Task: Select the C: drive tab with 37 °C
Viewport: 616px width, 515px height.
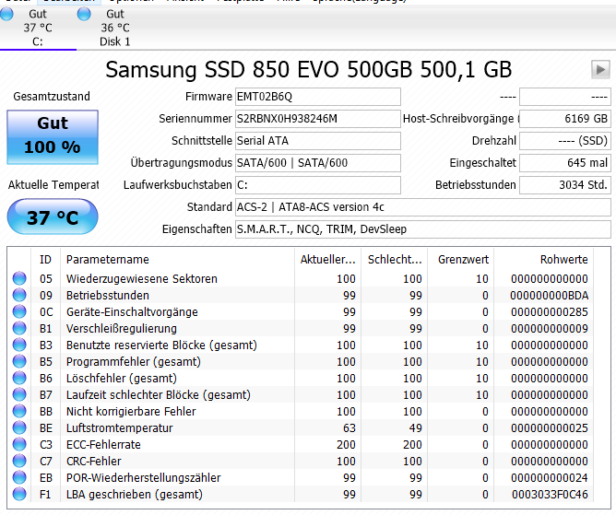Action: pos(38,28)
